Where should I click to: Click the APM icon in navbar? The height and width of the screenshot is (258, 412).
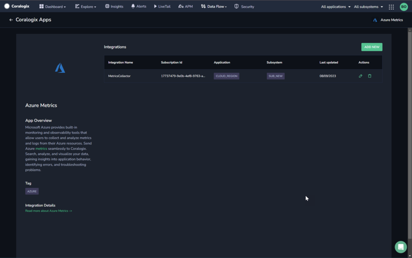181,6
